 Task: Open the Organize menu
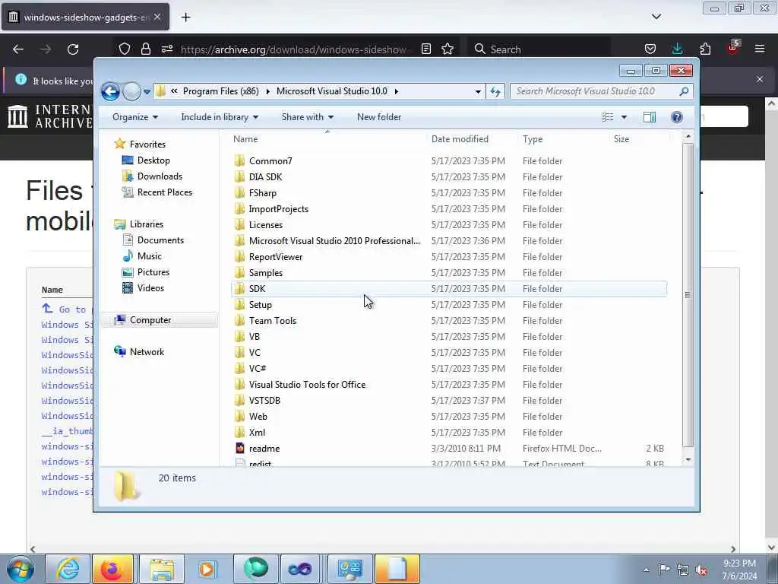135,117
